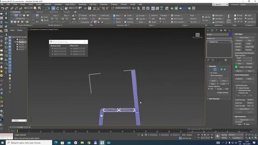Click the green Display Hard Edges color swatch
Viewport: 258px width, 145px height.
coord(236,67)
